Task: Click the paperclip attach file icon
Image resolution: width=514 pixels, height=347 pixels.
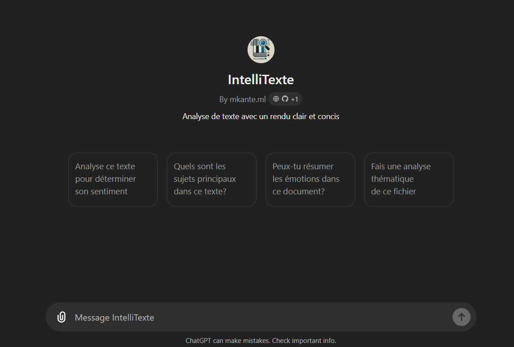Action: [x=61, y=317]
